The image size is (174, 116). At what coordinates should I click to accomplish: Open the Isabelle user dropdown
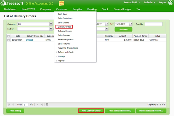[149, 2]
